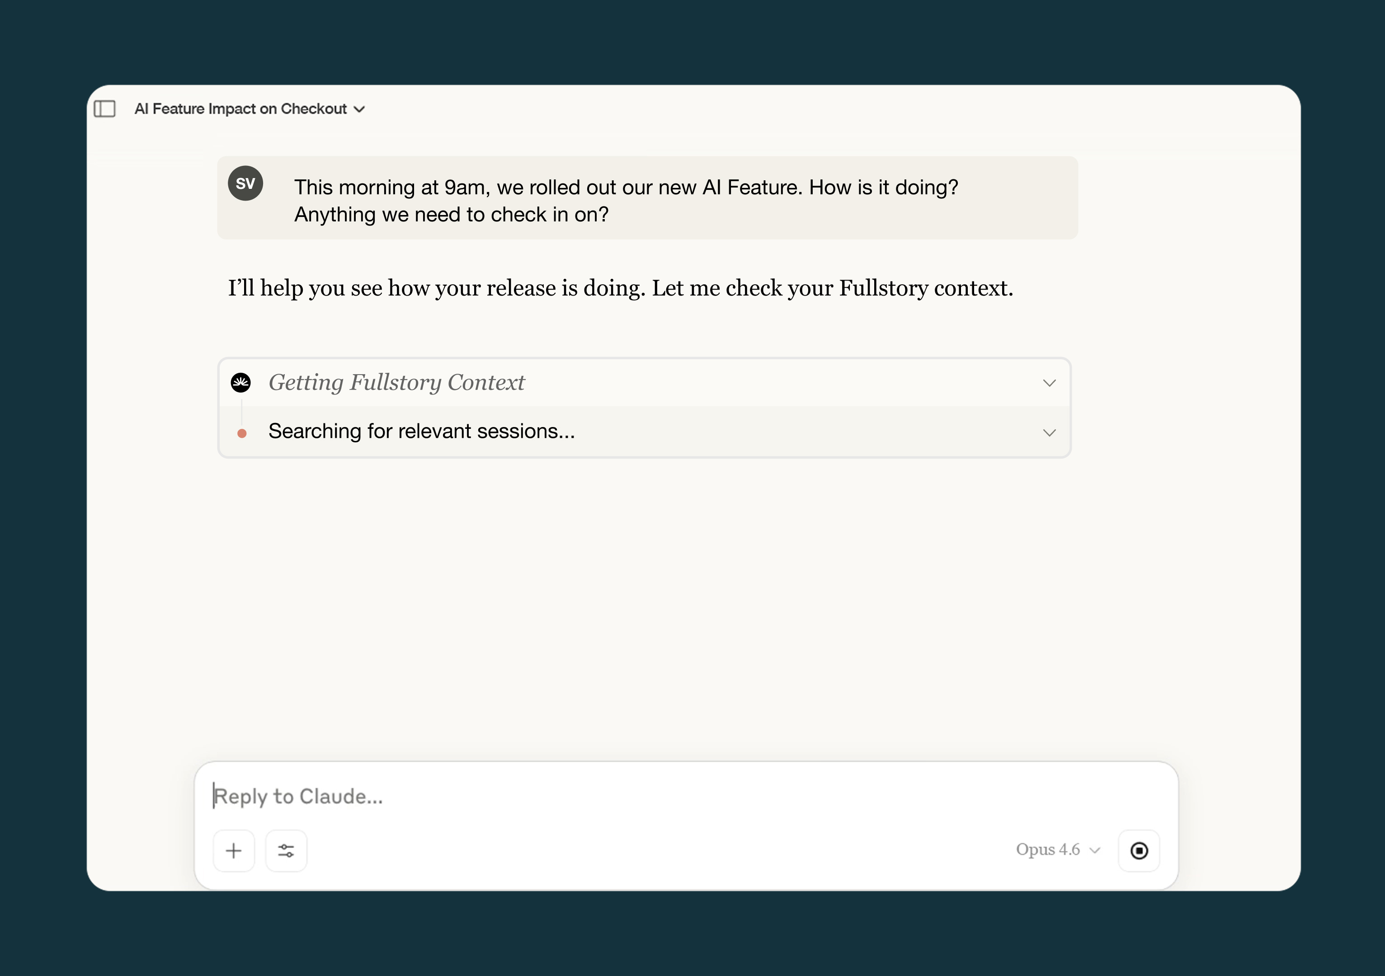Click the plus attachment button
Screen dimensions: 1385x976
click(233, 850)
